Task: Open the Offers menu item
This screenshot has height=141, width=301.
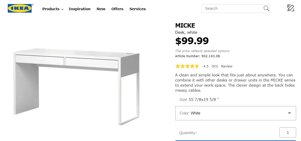Action: tap(117, 9)
